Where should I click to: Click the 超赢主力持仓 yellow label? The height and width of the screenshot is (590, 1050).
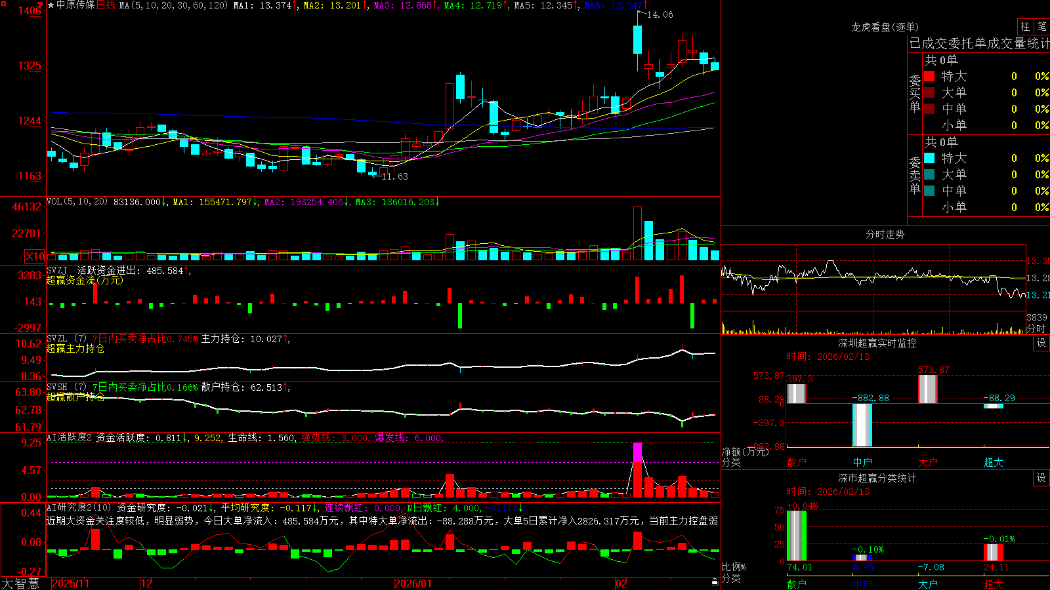coord(75,349)
